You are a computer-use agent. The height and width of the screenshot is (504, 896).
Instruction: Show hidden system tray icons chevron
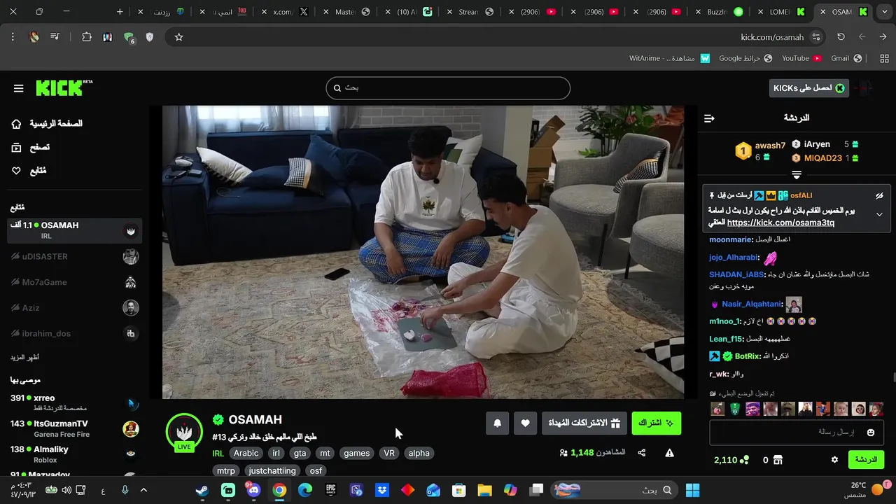(x=143, y=490)
